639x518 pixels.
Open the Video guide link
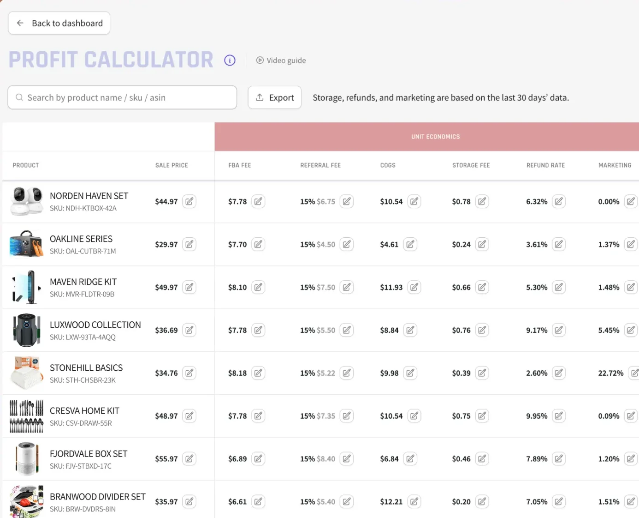(281, 60)
